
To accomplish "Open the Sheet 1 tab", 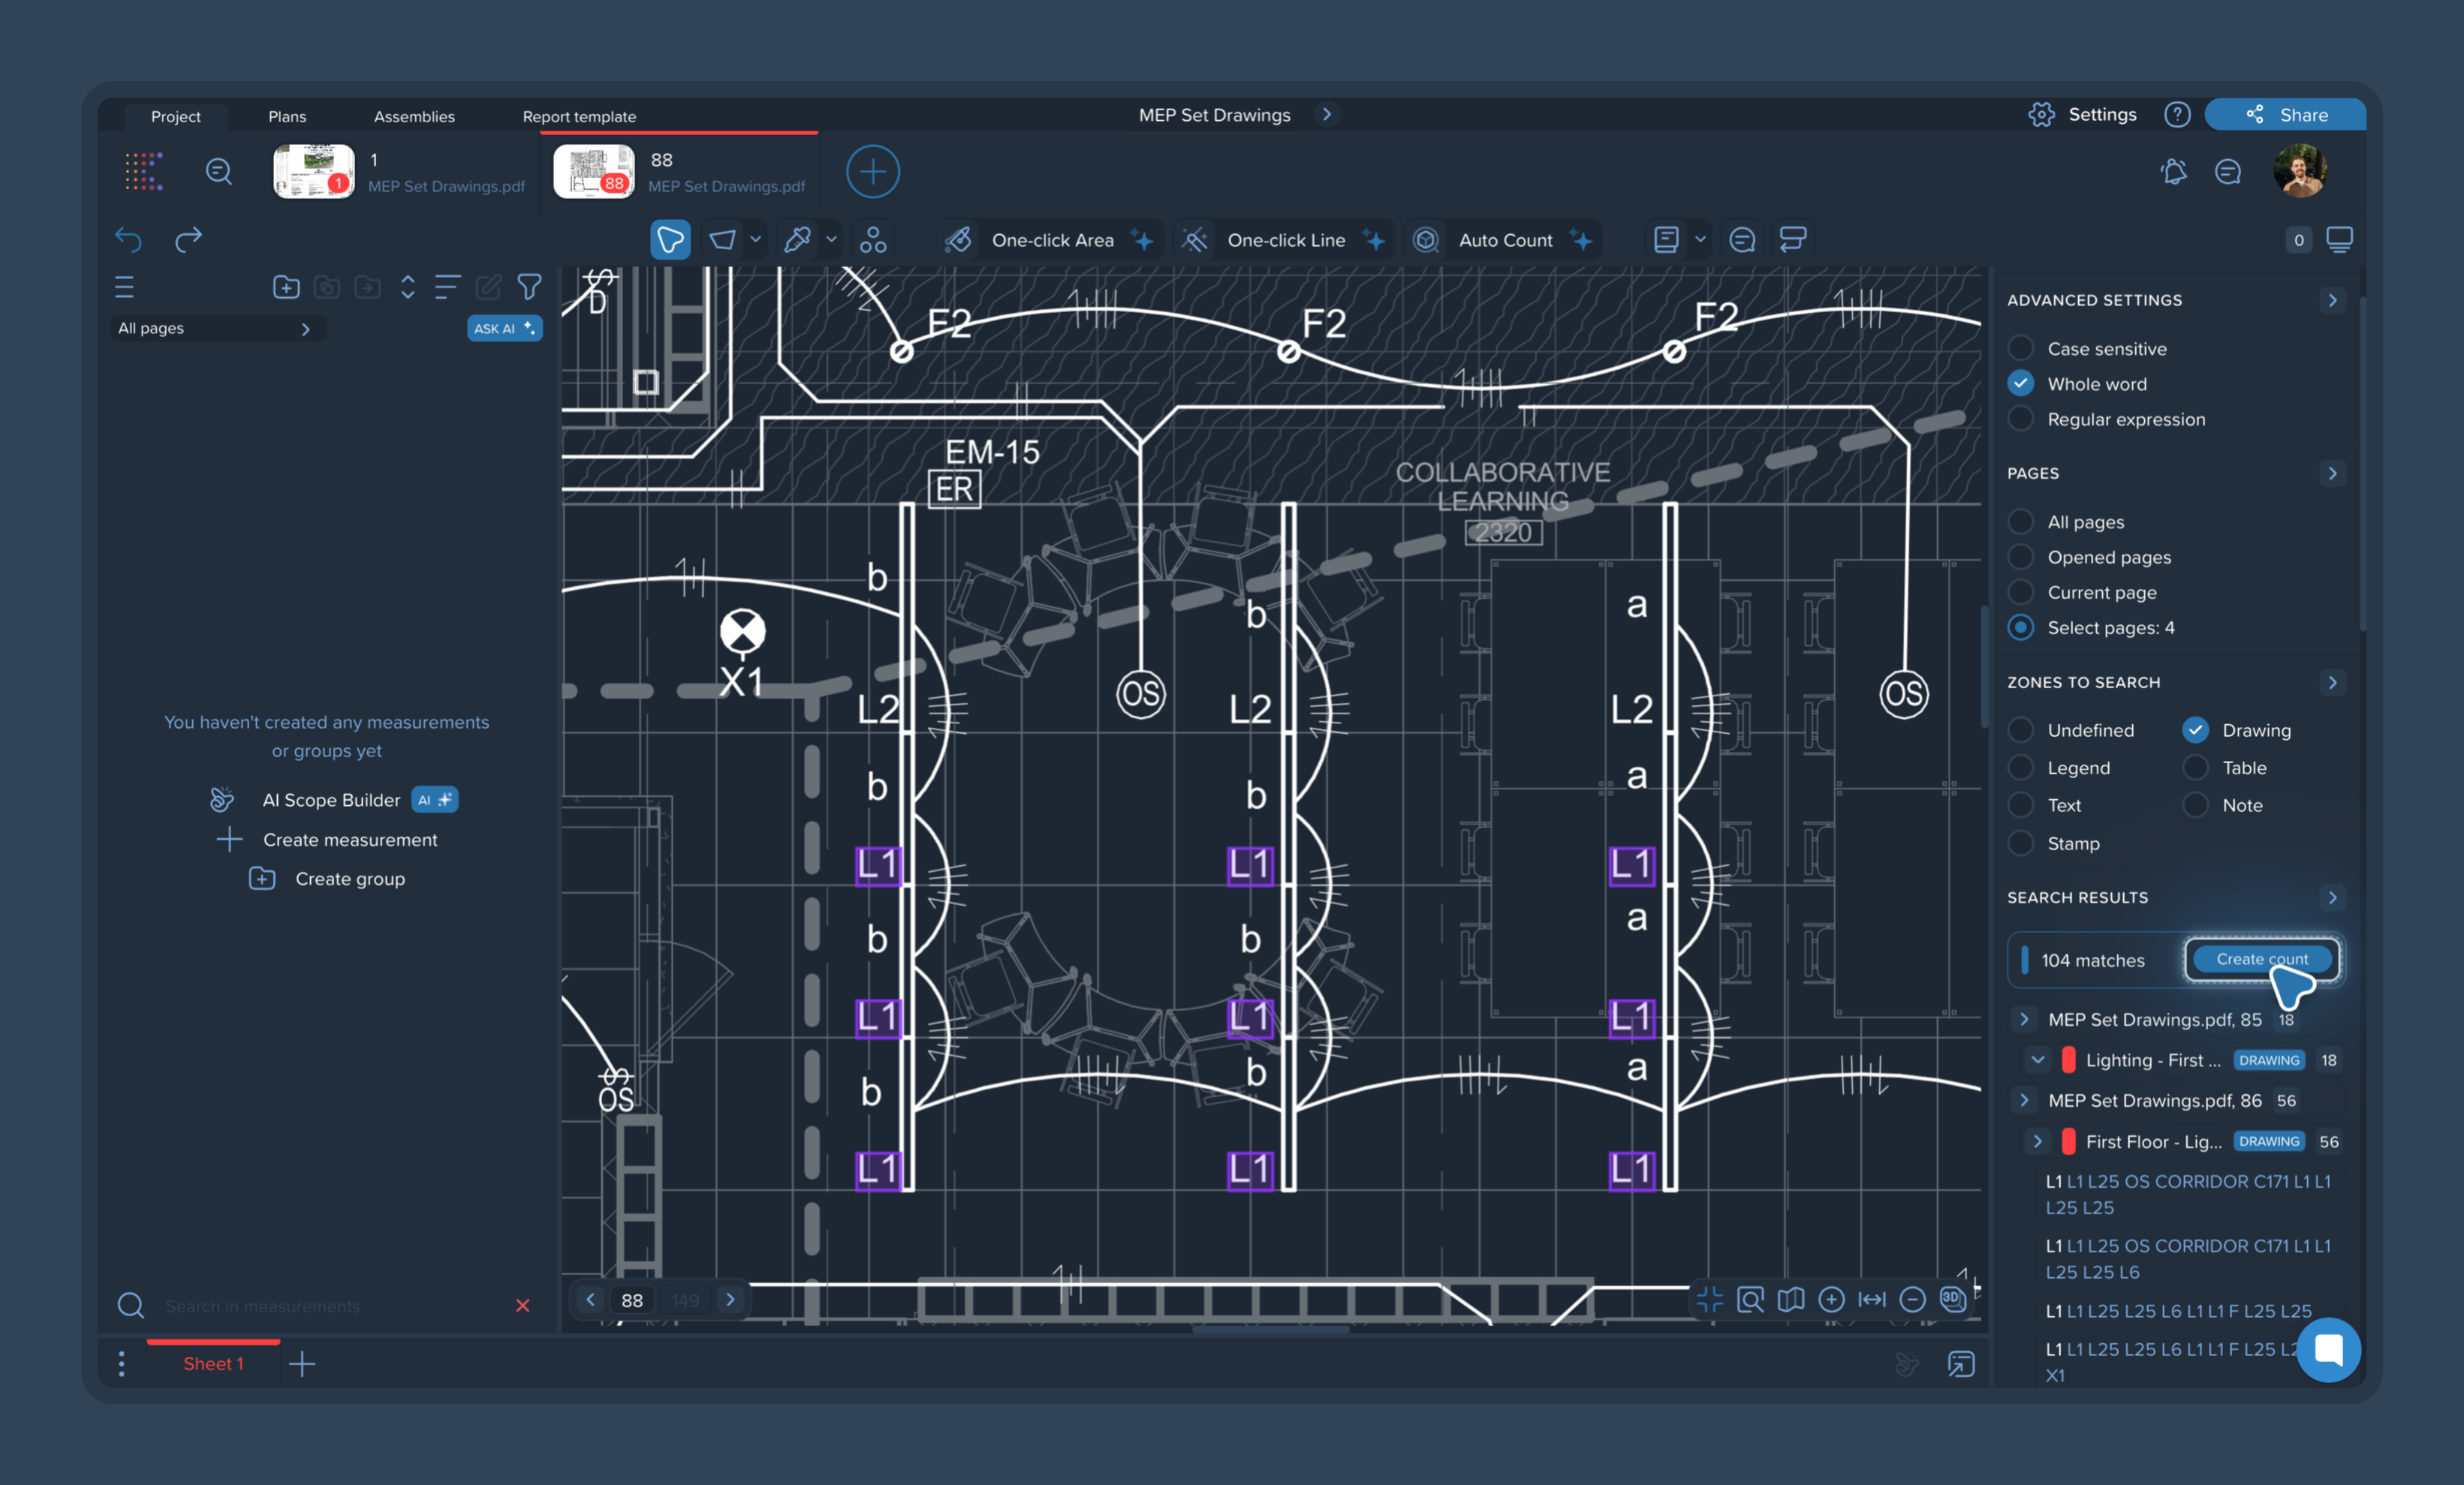I will (x=213, y=1364).
